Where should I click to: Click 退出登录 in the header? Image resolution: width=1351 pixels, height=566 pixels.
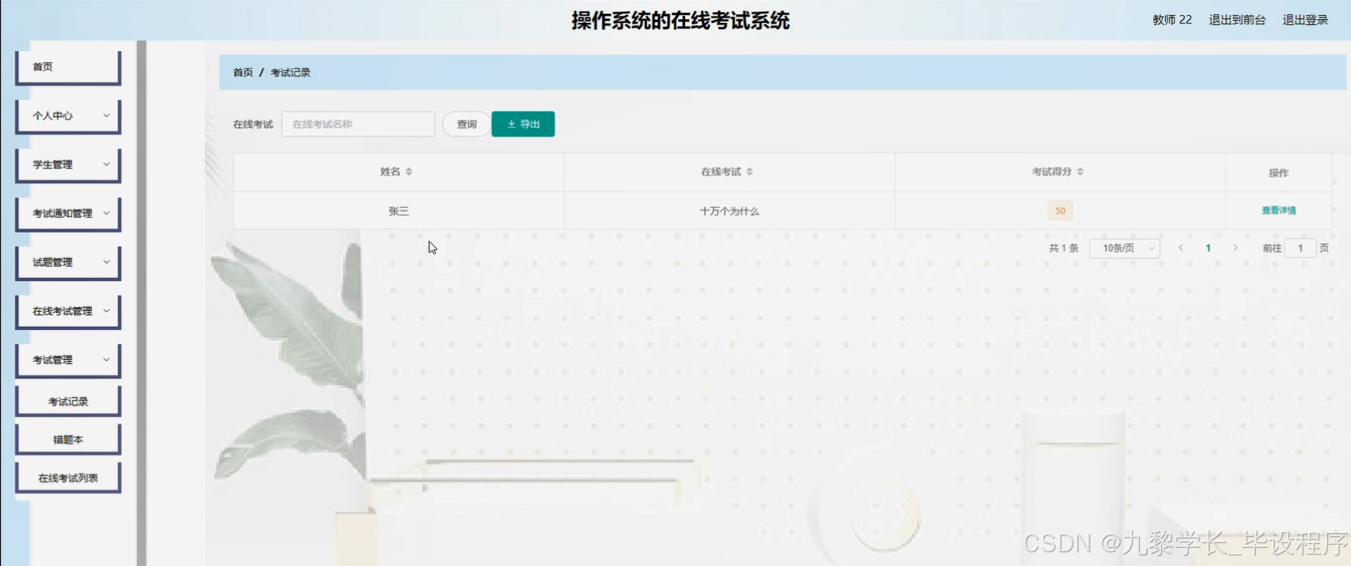[1305, 20]
